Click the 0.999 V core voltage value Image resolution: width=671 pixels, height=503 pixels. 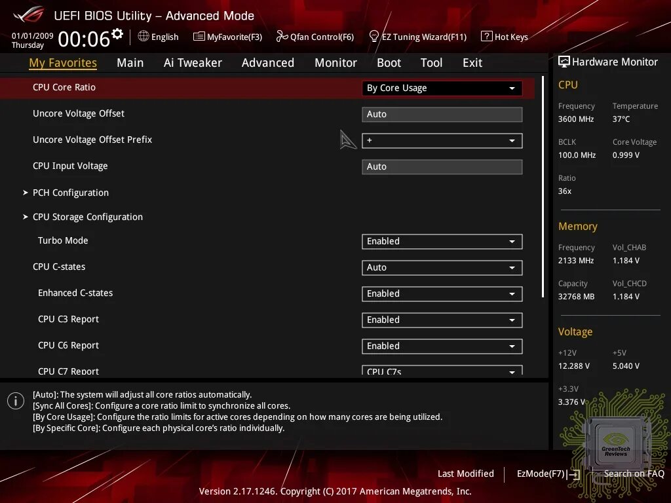pos(626,155)
